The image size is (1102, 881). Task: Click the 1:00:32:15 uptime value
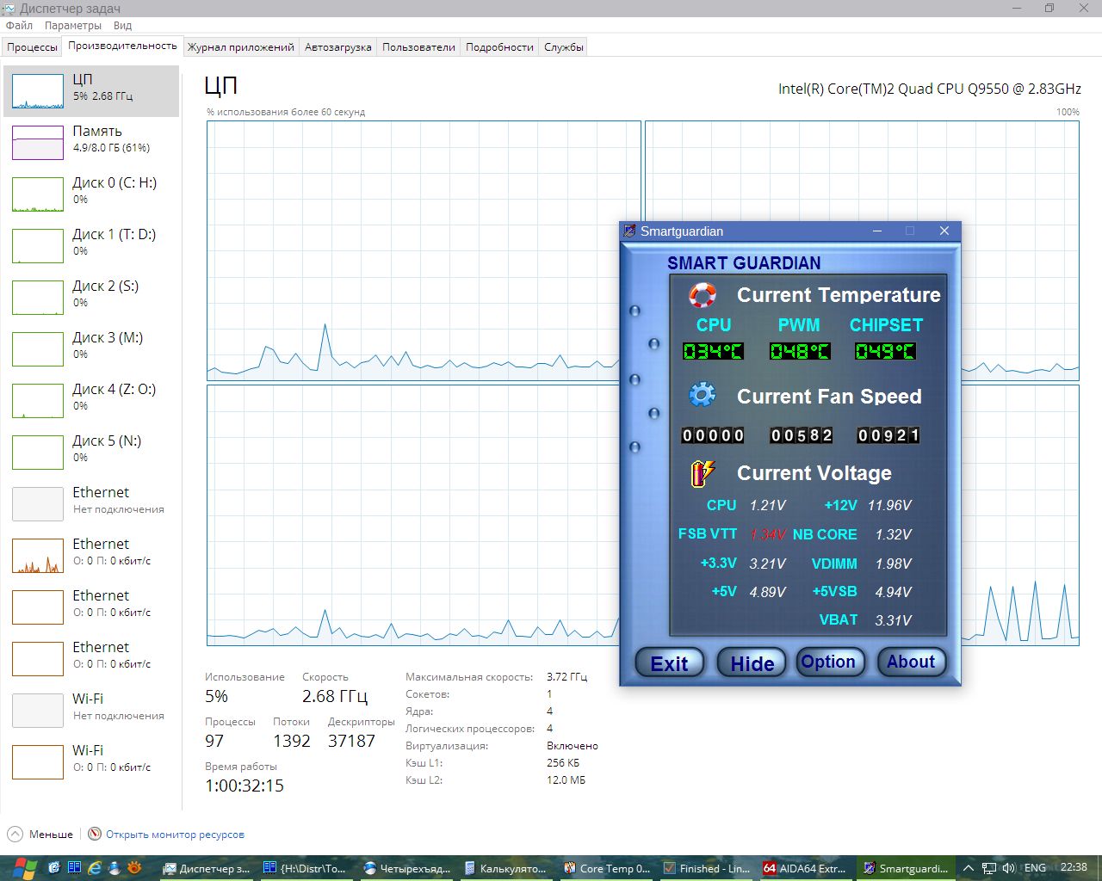point(245,786)
